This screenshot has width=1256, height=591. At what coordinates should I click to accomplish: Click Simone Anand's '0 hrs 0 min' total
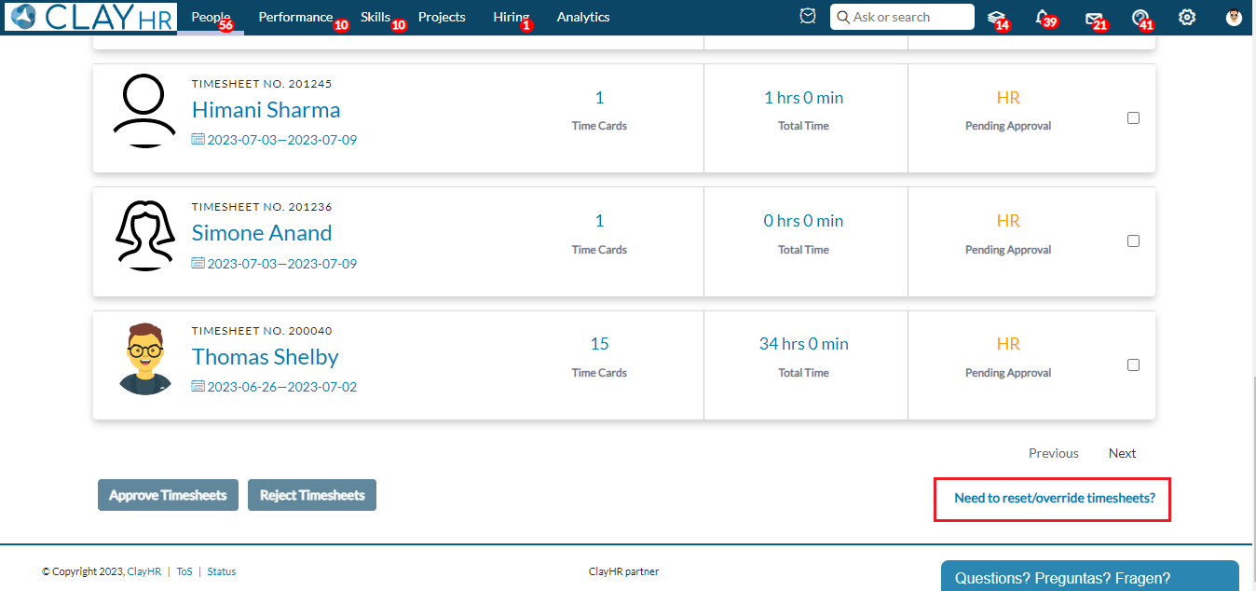click(804, 221)
